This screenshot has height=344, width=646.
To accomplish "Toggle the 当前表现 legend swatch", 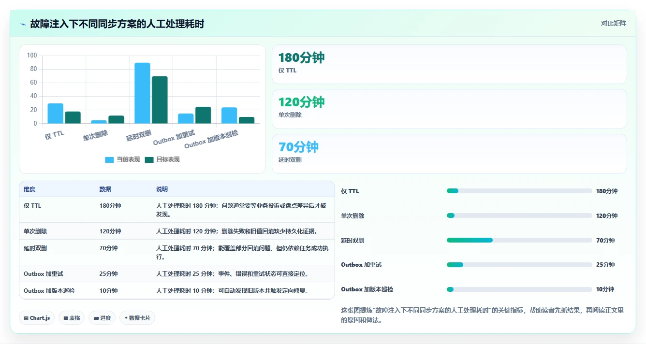I will click(109, 160).
